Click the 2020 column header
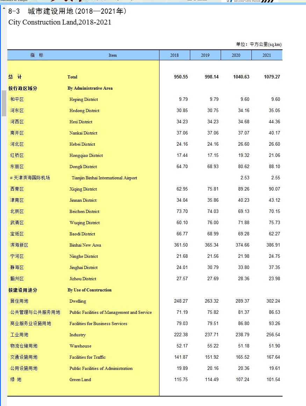The image size is (306, 406). coord(236,55)
